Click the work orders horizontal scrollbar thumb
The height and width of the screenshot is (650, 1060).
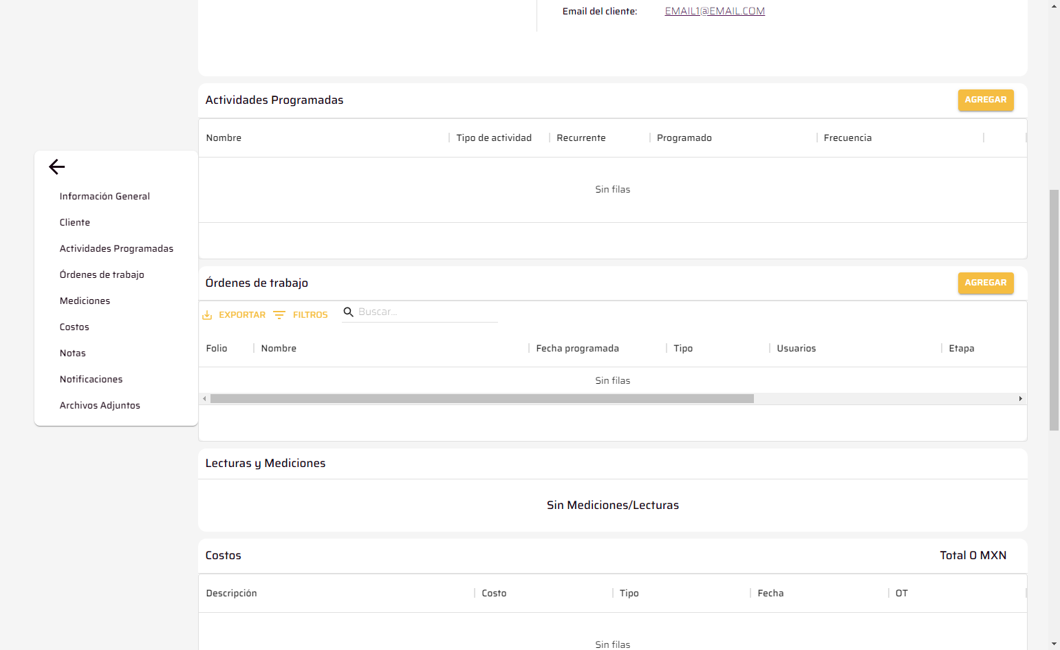482,399
